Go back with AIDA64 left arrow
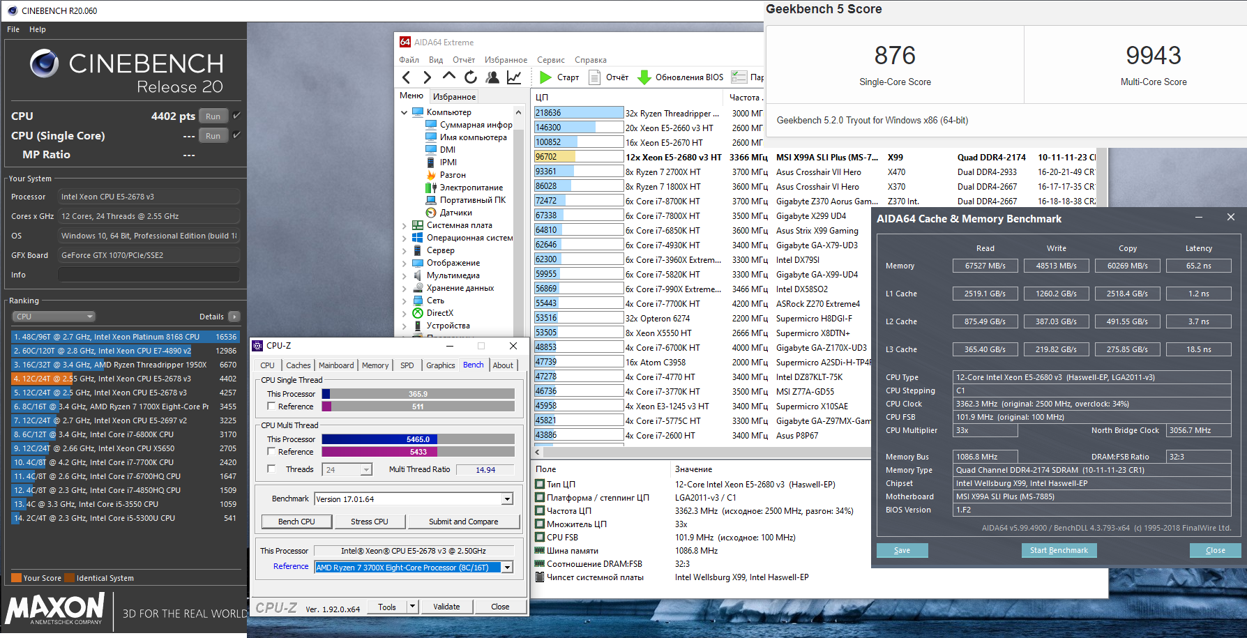 [x=407, y=77]
